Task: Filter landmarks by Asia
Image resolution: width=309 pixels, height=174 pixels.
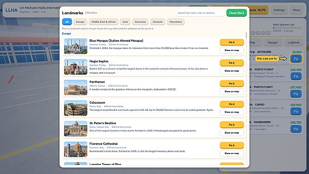Action: pos(125,22)
